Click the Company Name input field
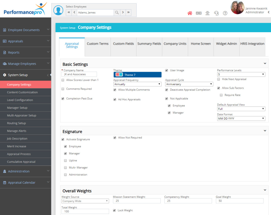Screen dimensions: 271x215 (x=79, y=74)
